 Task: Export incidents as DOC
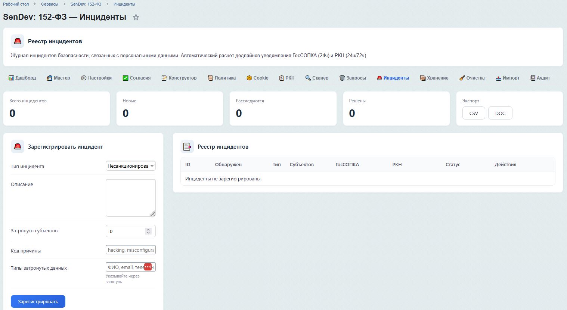point(500,113)
